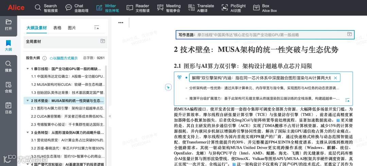
Task: Select outline item 1.1 中国英伟达定位确立
Action: 68,76
